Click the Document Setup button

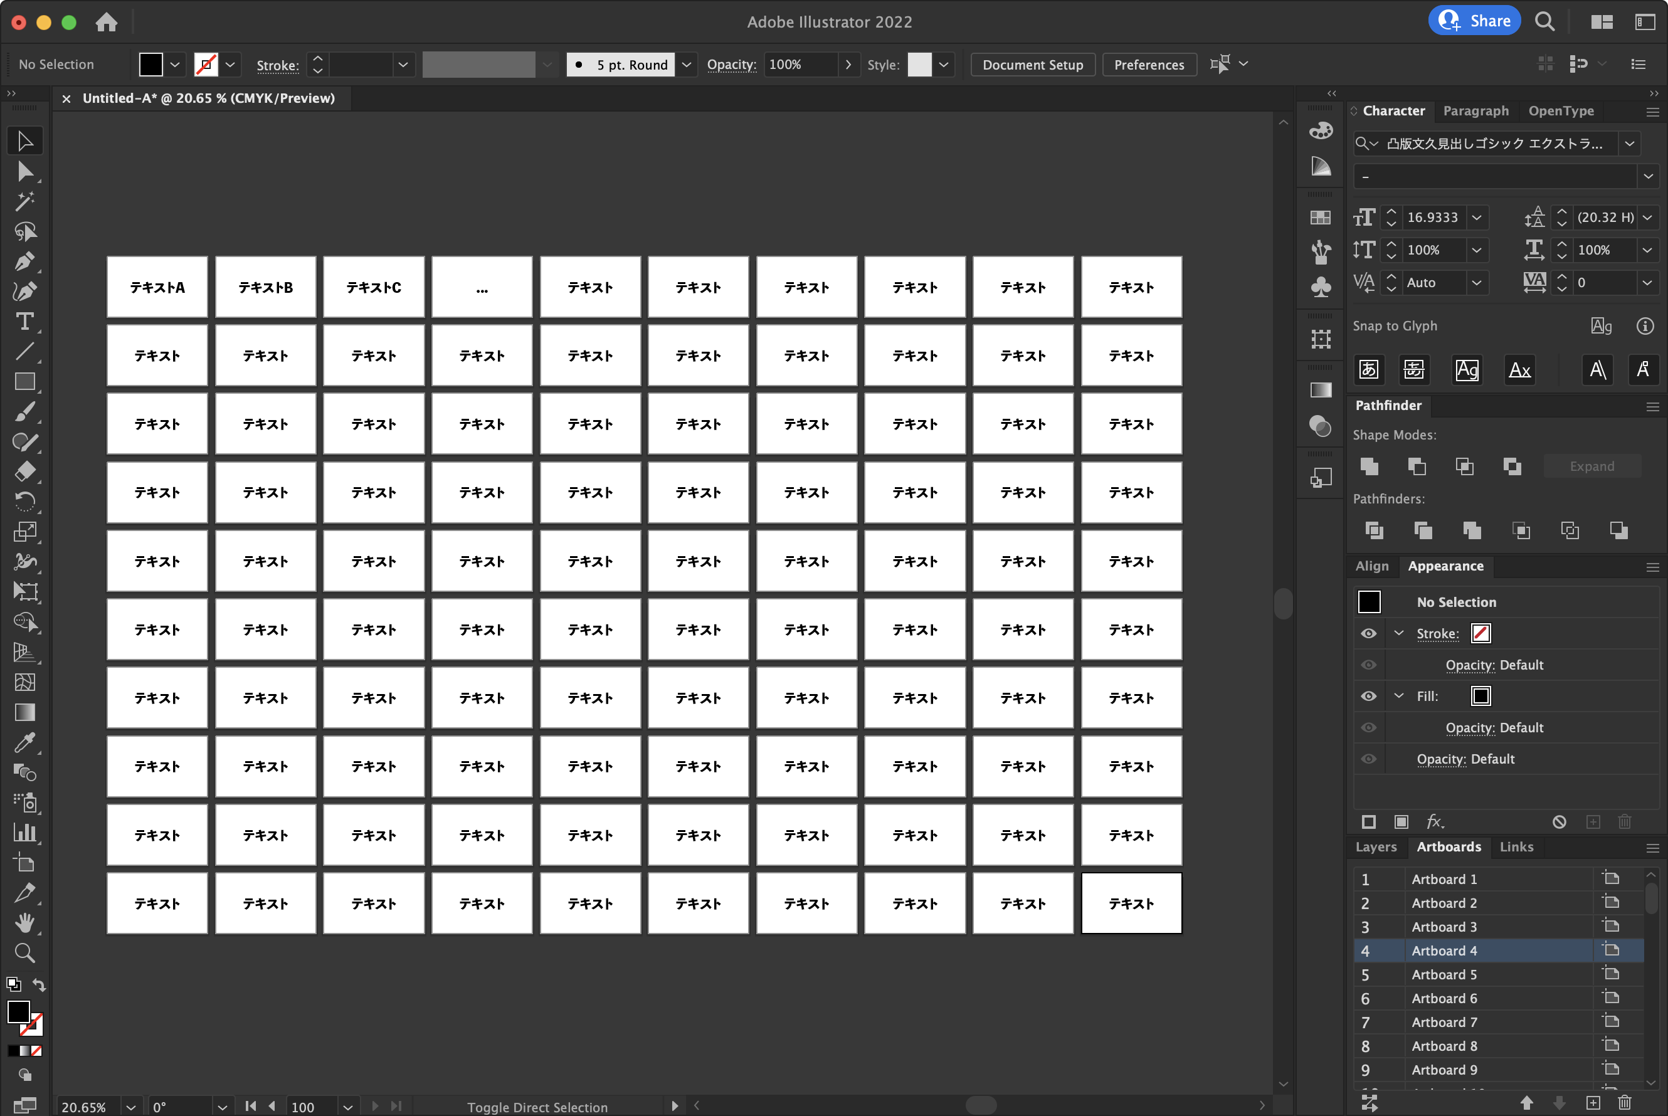[x=1033, y=65]
